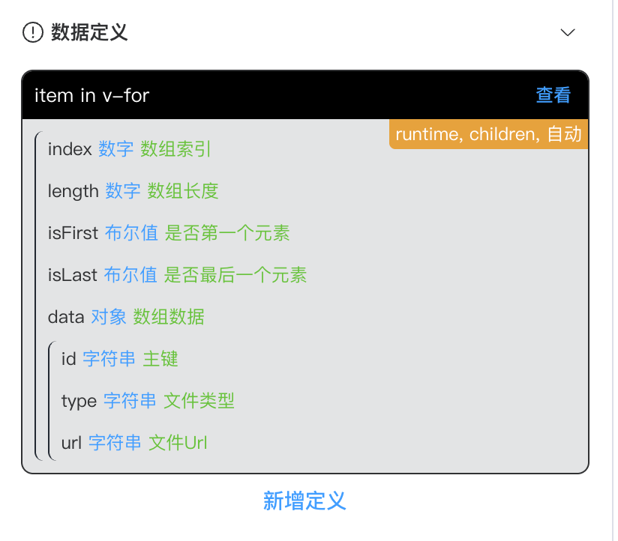
Task: Select the item in v-for header
Action: [92, 95]
